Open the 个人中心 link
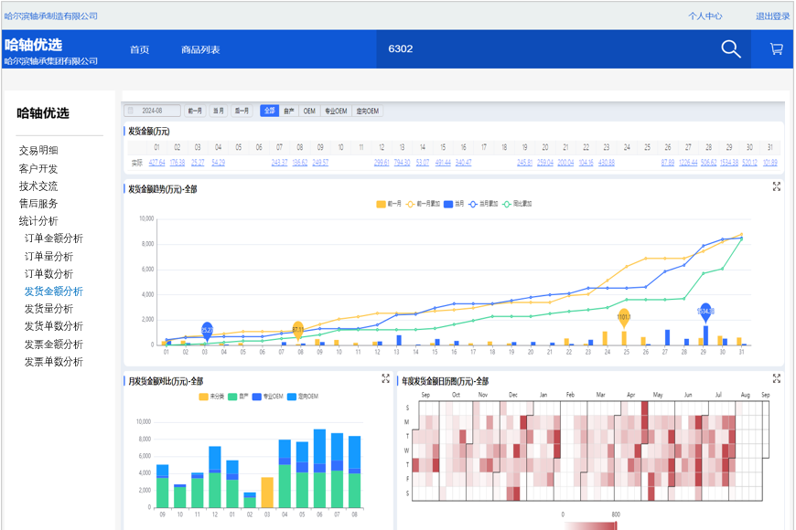 (x=705, y=16)
